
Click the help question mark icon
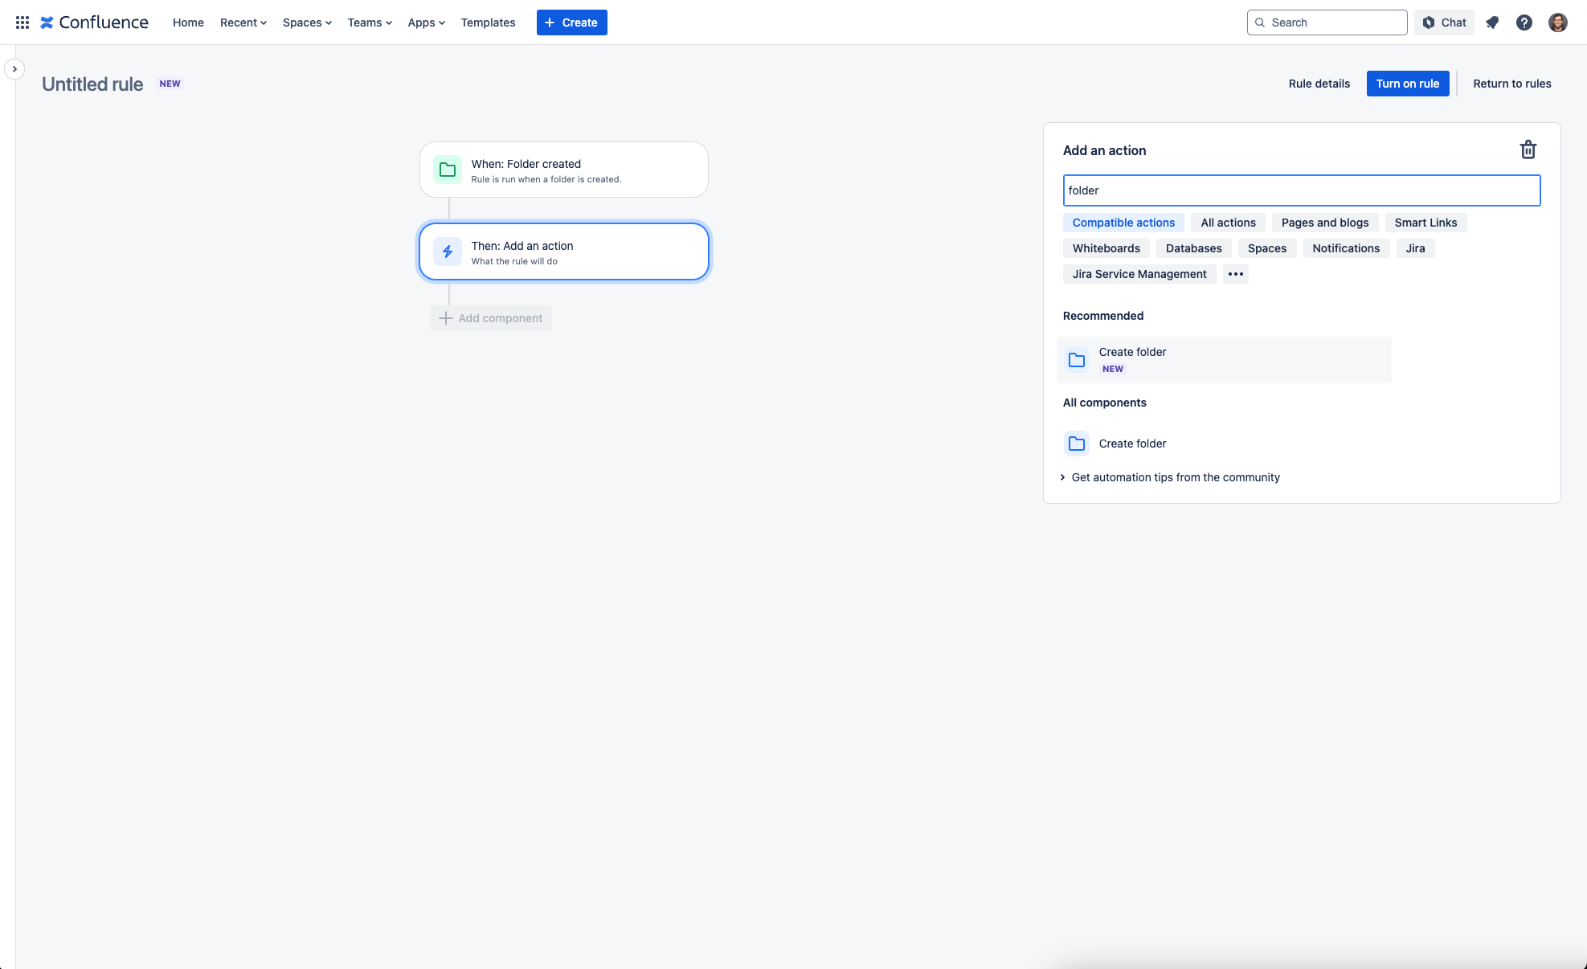click(x=1524, y=22)
